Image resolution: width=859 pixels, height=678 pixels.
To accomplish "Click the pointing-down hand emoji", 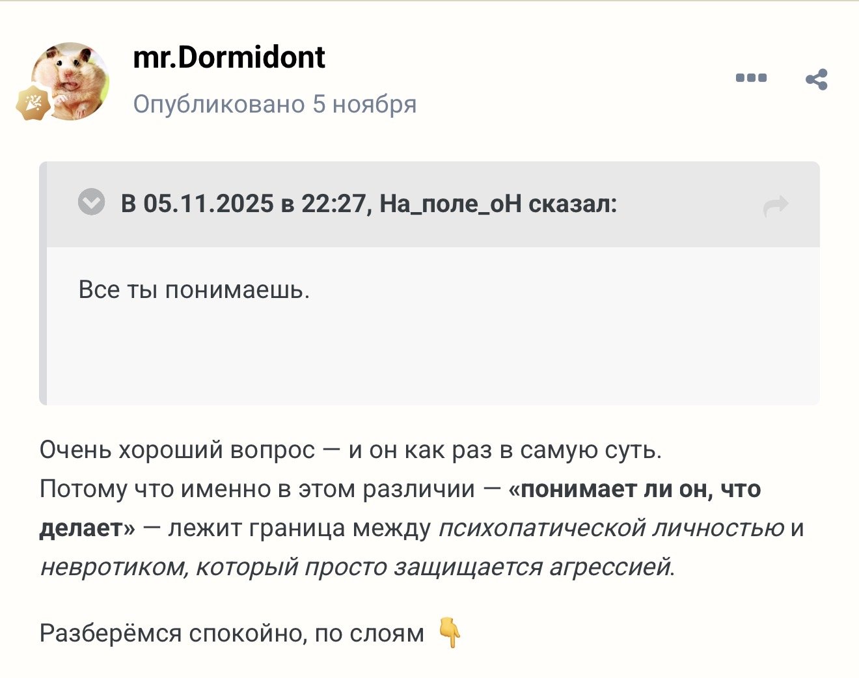I will click(450, 632).
